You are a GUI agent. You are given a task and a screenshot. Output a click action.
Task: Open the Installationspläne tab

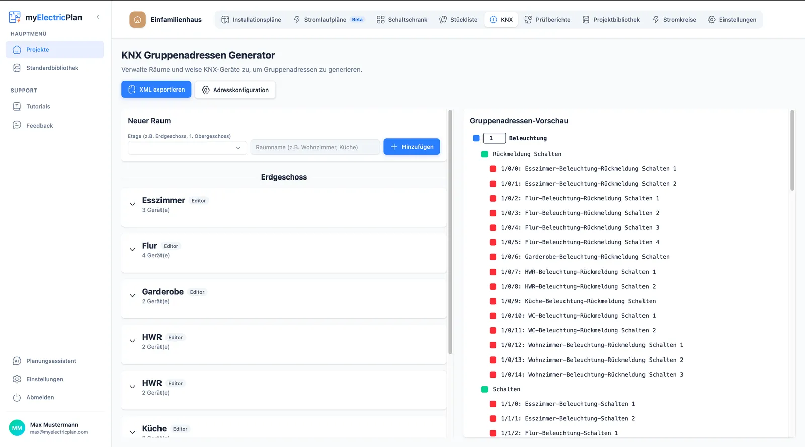coord(251,20)
